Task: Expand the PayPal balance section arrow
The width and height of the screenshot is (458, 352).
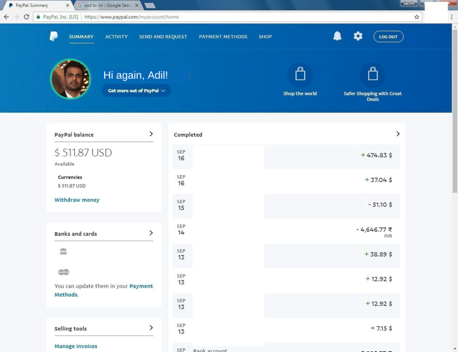Action: coord(151,134)
